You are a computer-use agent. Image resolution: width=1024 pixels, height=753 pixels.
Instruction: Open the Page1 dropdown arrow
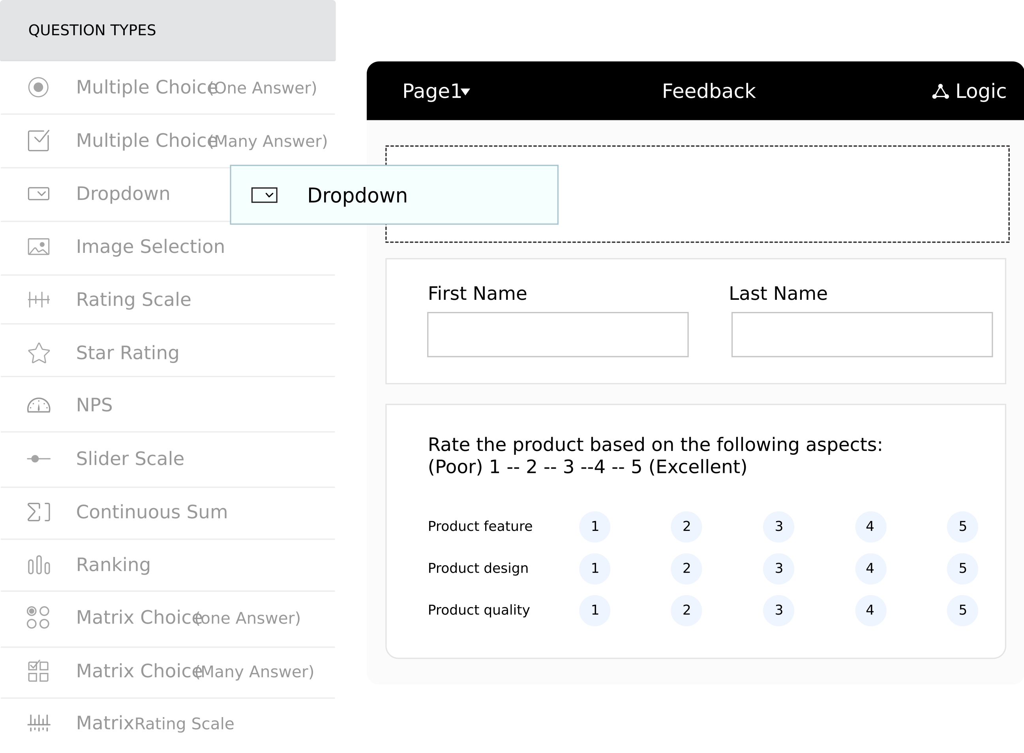tap(465, 92)
